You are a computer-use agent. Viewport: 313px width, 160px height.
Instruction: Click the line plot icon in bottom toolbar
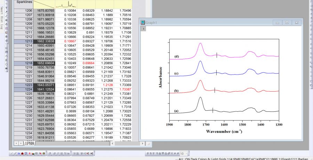point(12,153)
